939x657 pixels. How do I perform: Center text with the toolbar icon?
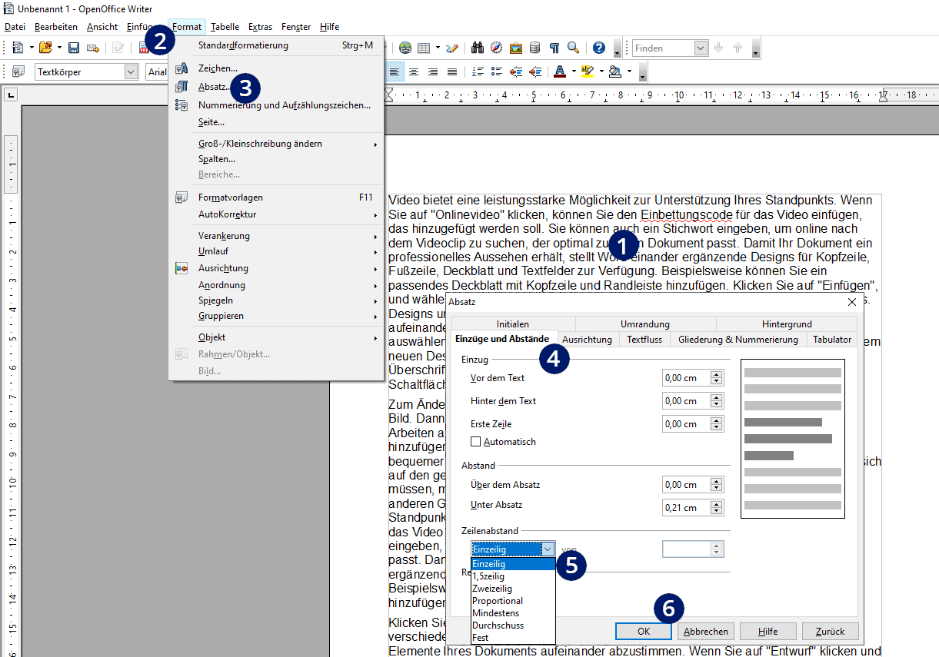414,71
